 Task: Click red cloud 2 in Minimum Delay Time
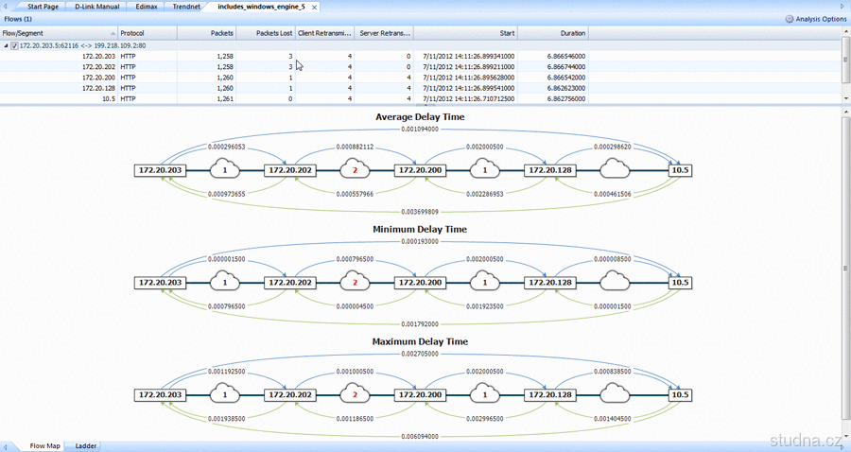pyautogui.click(x=355, y=282)
